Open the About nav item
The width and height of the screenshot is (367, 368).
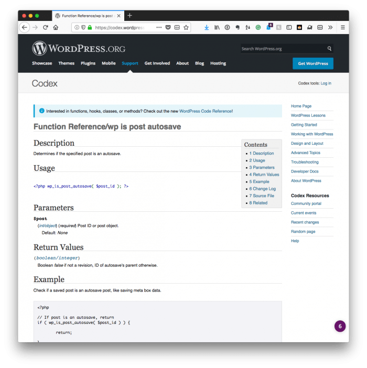point(182,63)
